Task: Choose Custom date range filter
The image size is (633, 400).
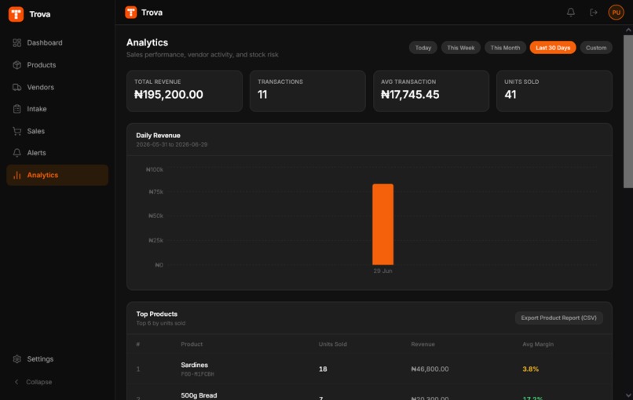Action: (x=596, y=48)
